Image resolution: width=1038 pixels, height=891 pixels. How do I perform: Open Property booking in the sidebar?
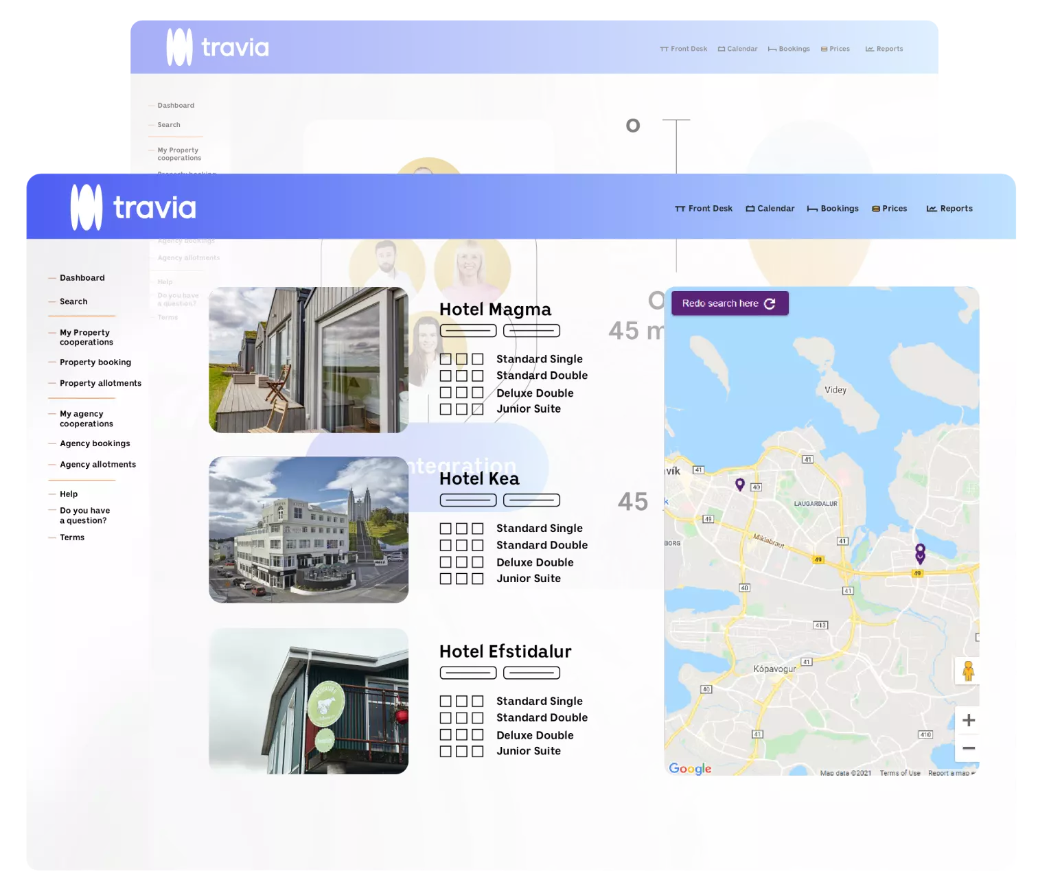coord(95,362)
